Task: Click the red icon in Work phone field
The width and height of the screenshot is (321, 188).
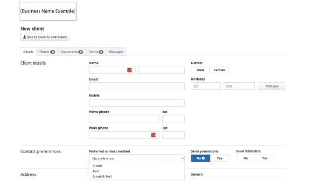Action: (154, 135)
